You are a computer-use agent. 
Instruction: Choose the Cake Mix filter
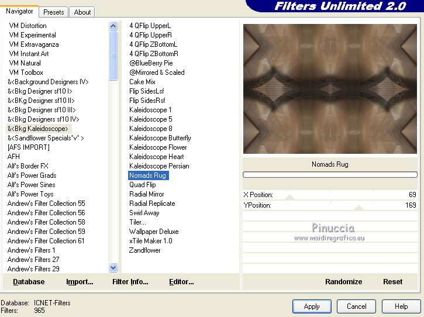pos(142,82)
